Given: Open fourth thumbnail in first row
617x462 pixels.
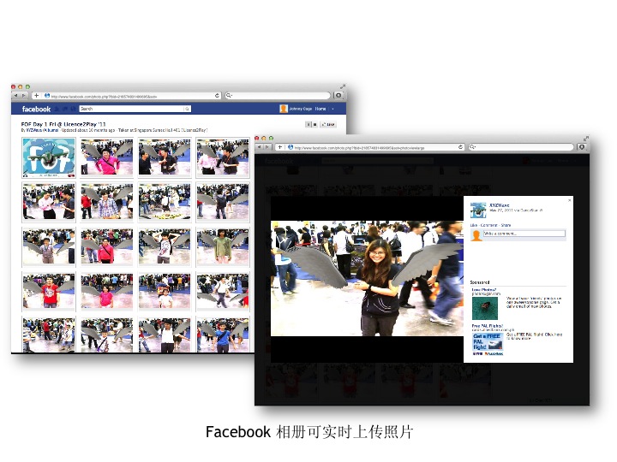Looking at the screenshot, I should tap(223, 157).
